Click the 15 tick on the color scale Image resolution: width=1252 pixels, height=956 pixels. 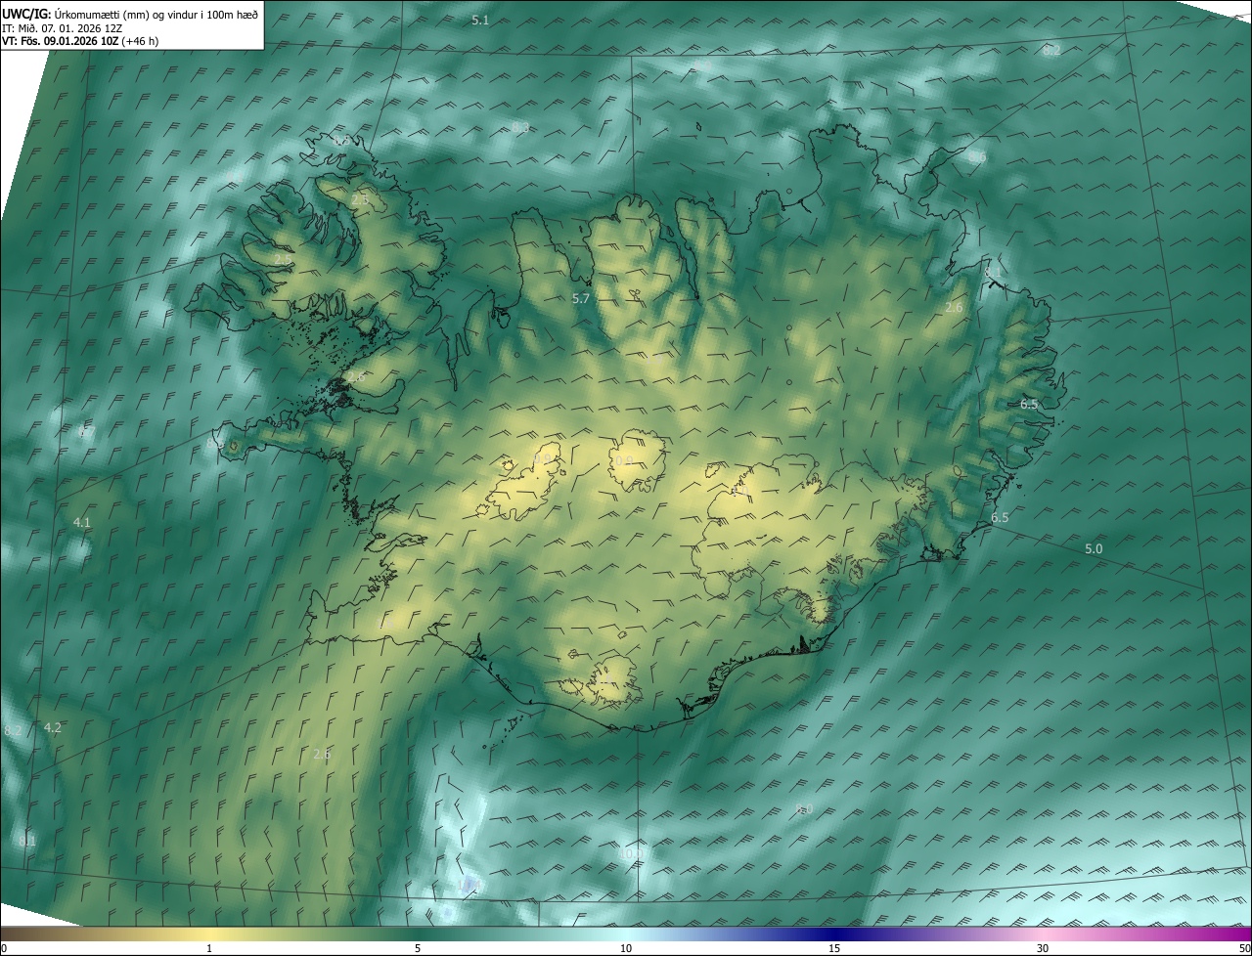[x=834, y=949]
